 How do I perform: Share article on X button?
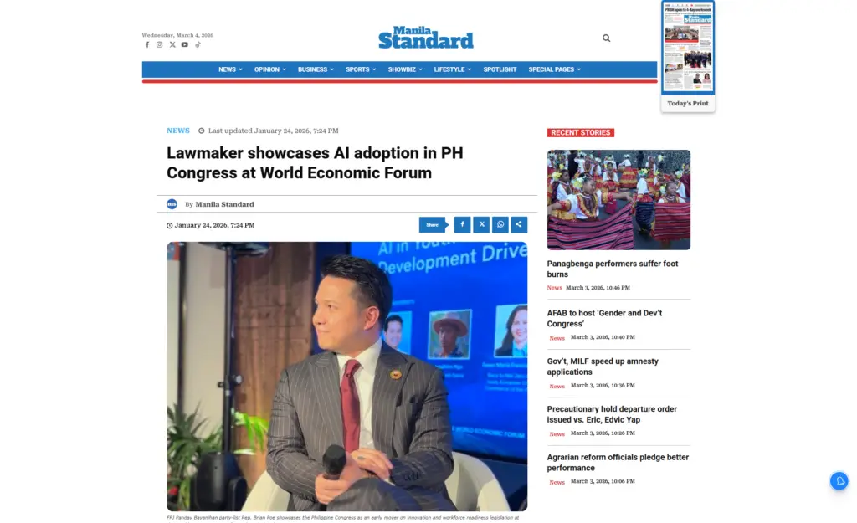click(x=481, y=224)
